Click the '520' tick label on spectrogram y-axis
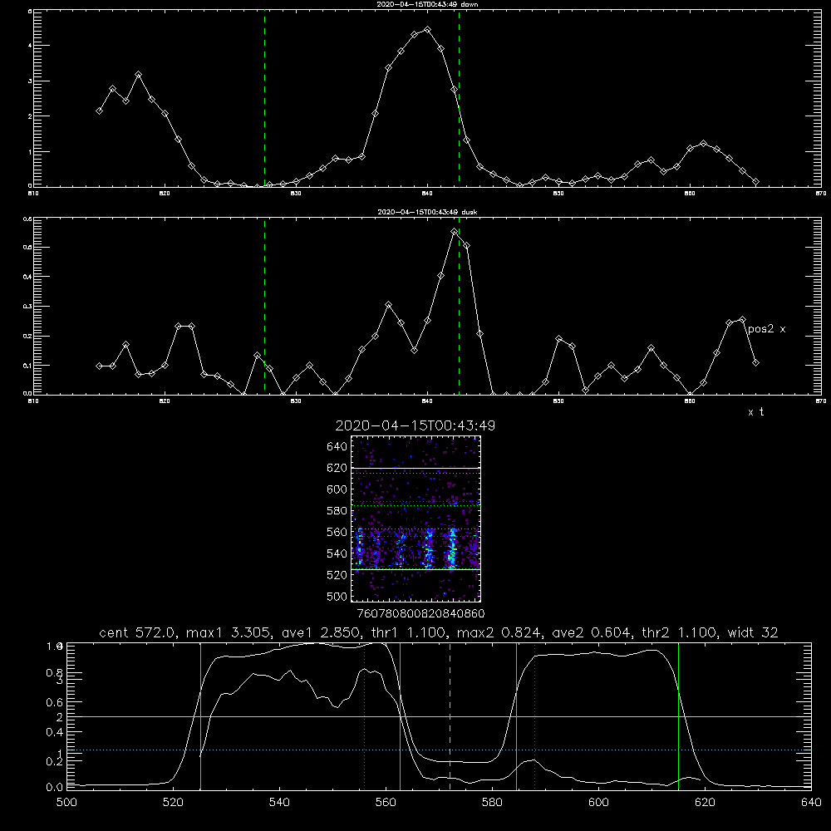This screenshot has width=831, height=831. (337, 575)
